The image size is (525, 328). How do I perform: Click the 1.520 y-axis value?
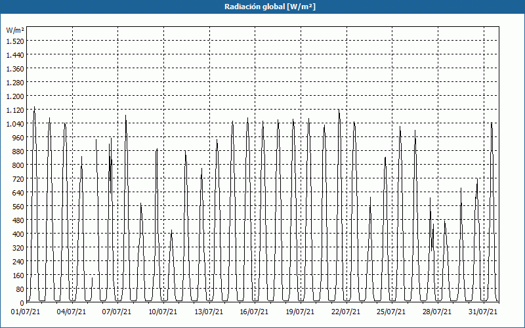point(15,41)
